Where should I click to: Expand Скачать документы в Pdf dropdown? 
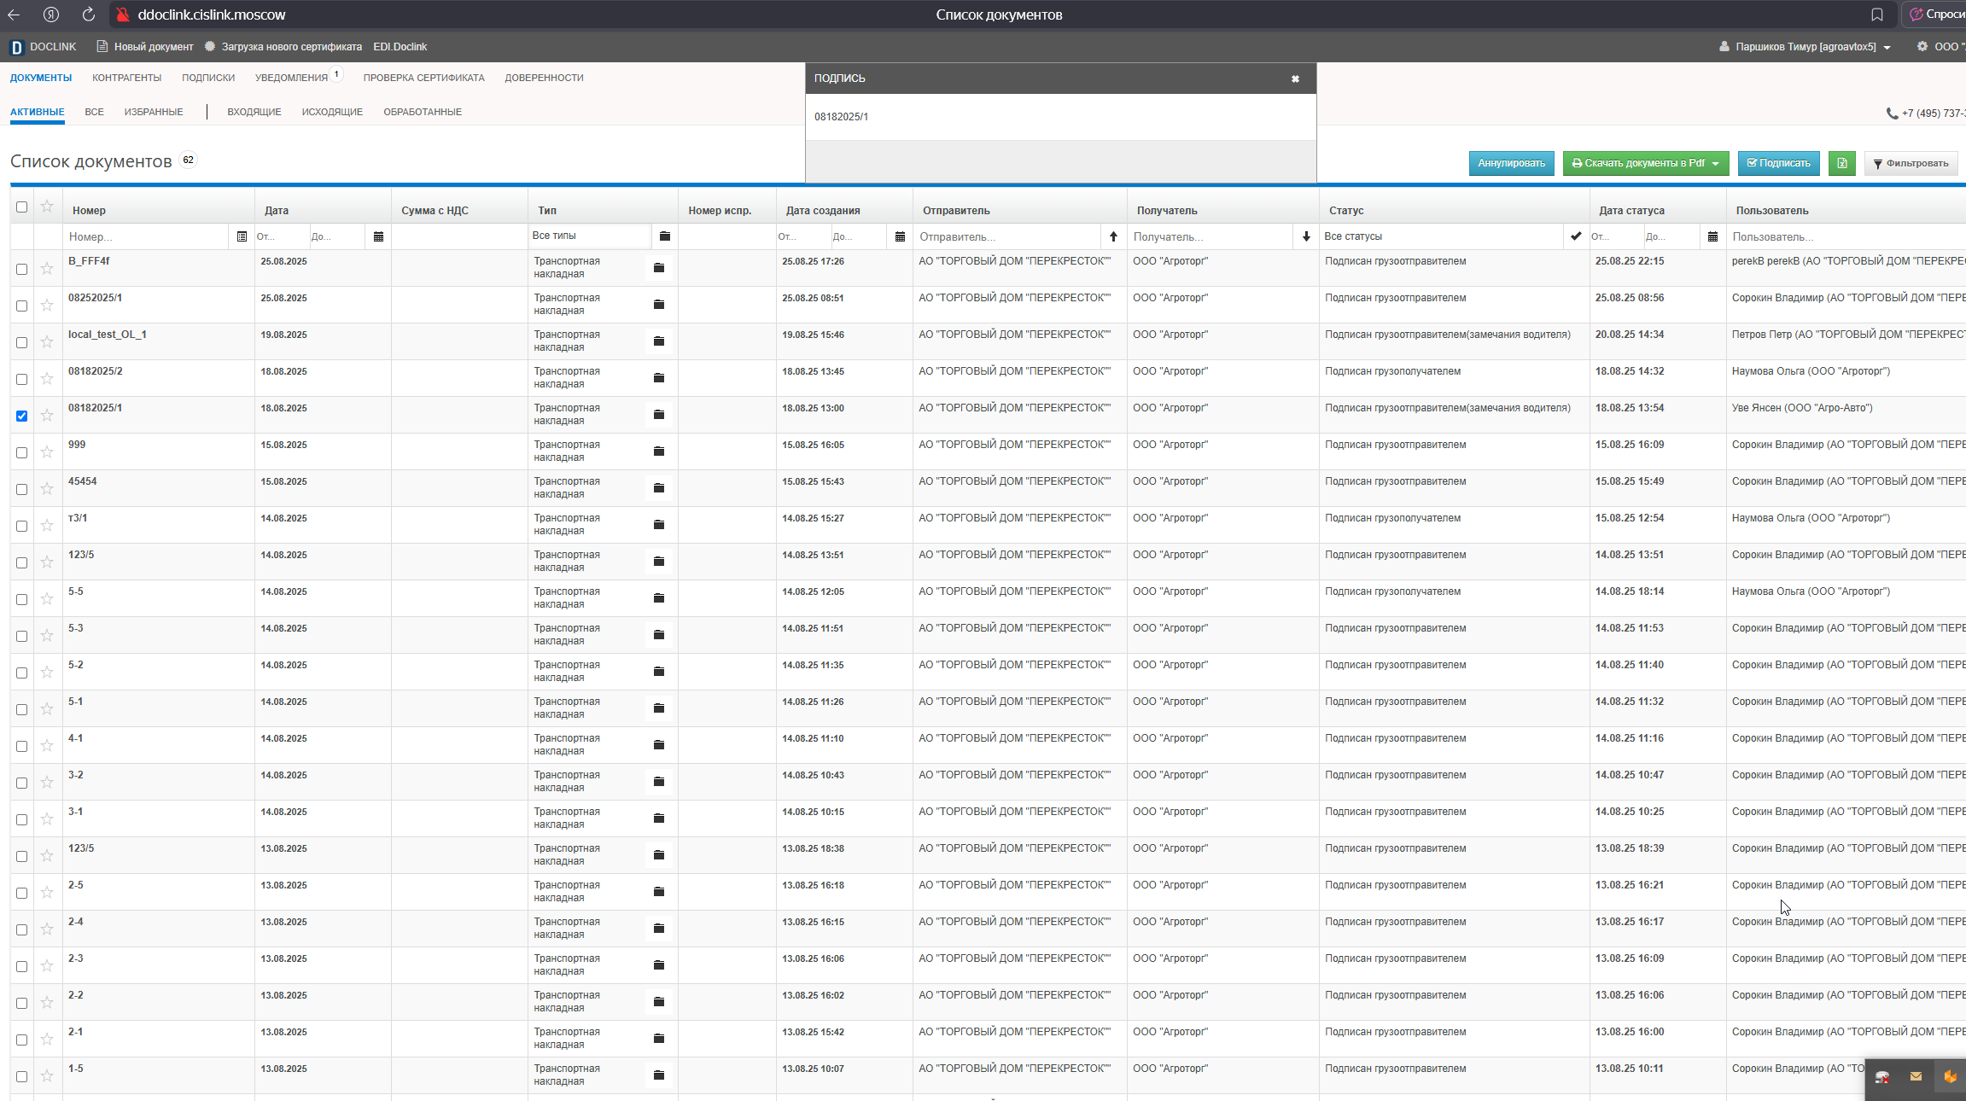[x=1645, y=163]
